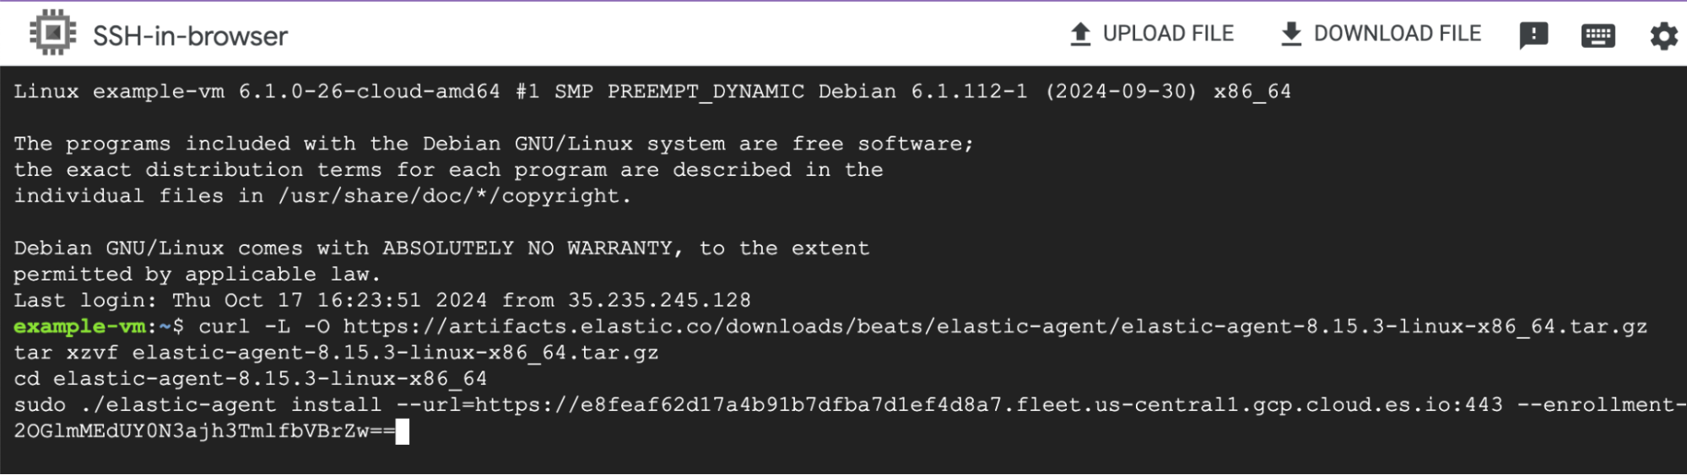Click the /usr/share/doc copyright path
1687x475 pixels.
pyautogui.click(x=455, y=196)
